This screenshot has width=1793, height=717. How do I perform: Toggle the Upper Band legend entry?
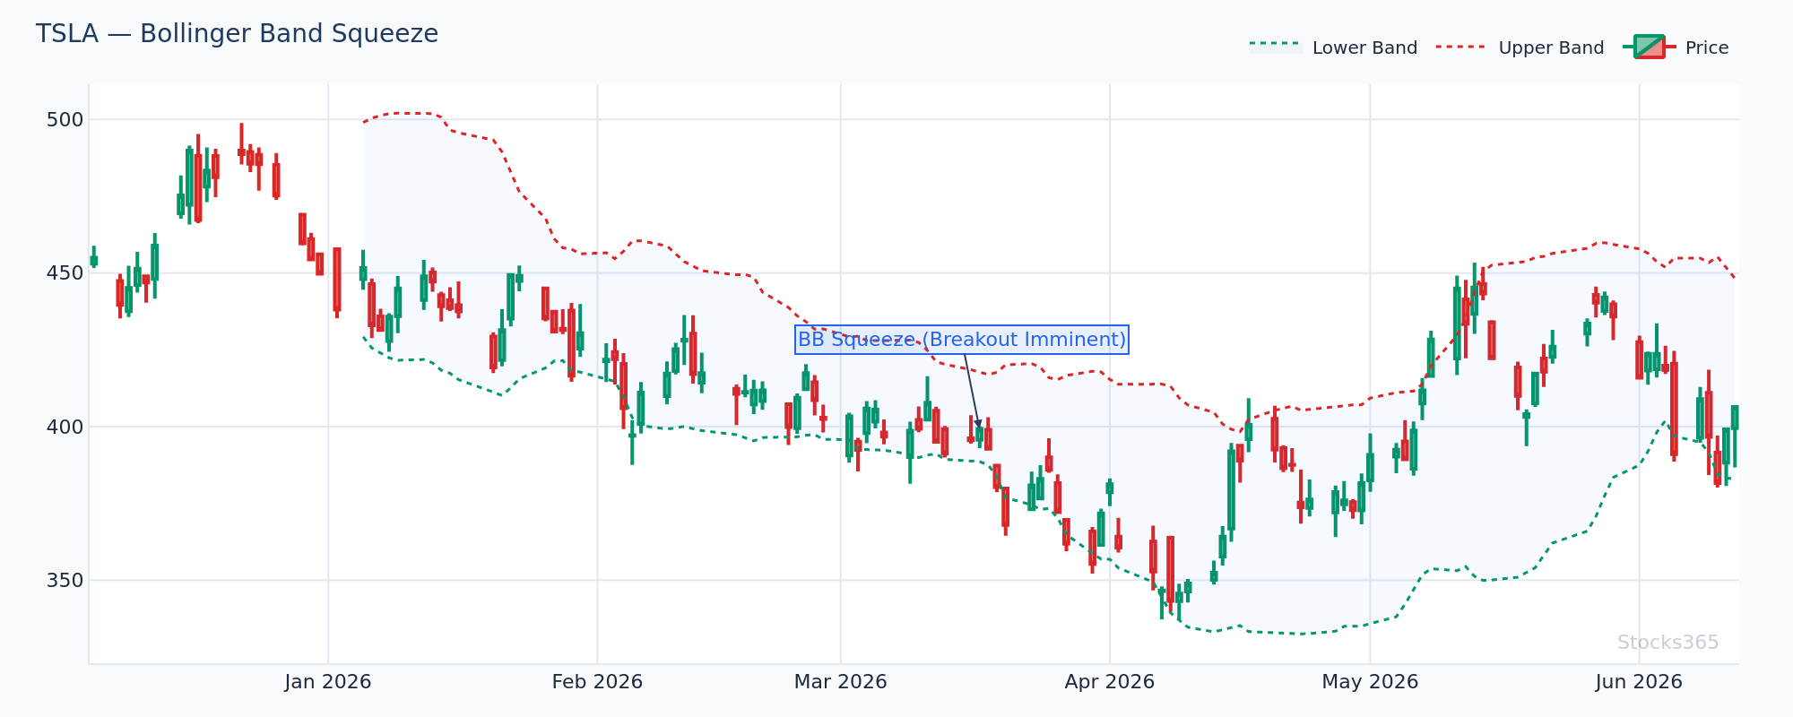coord(1520,48)
